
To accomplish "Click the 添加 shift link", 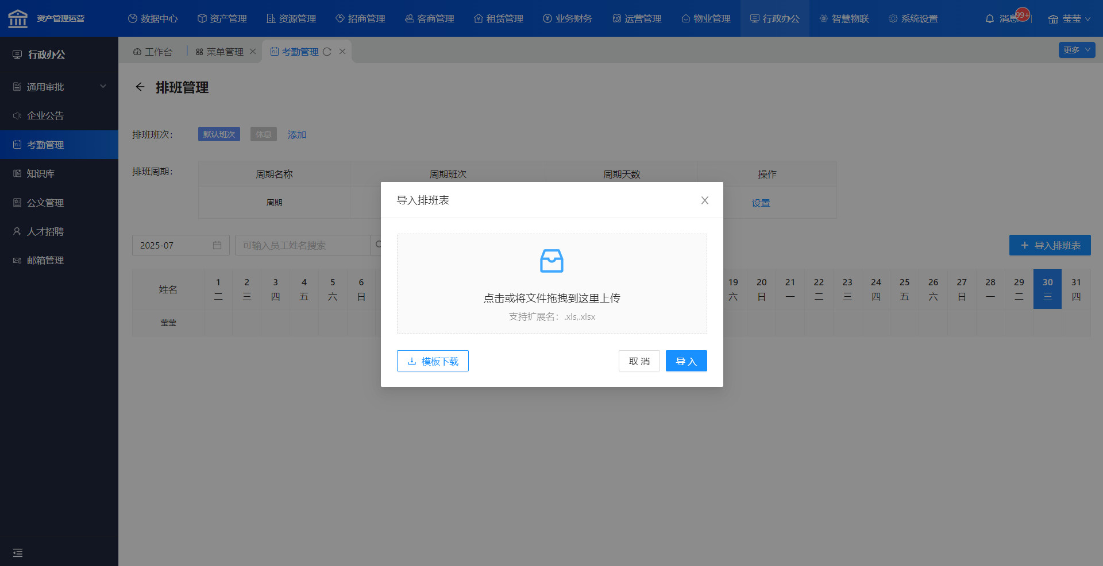I will (297, 134).
